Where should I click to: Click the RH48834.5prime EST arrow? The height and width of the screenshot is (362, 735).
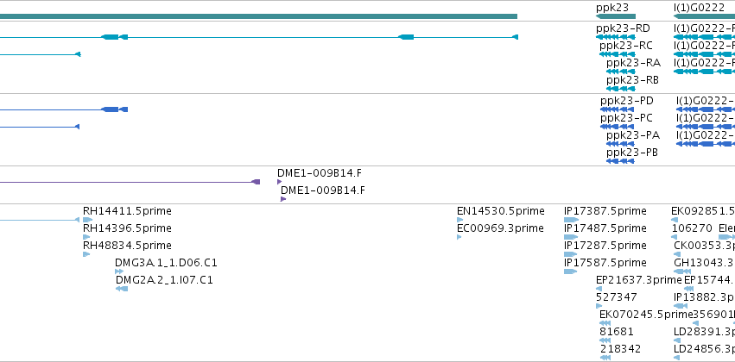[x=86, y=254]
